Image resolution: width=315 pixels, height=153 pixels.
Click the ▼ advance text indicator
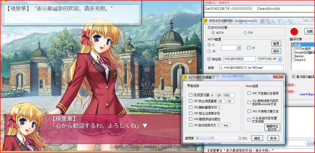click(x=145, y=126)
